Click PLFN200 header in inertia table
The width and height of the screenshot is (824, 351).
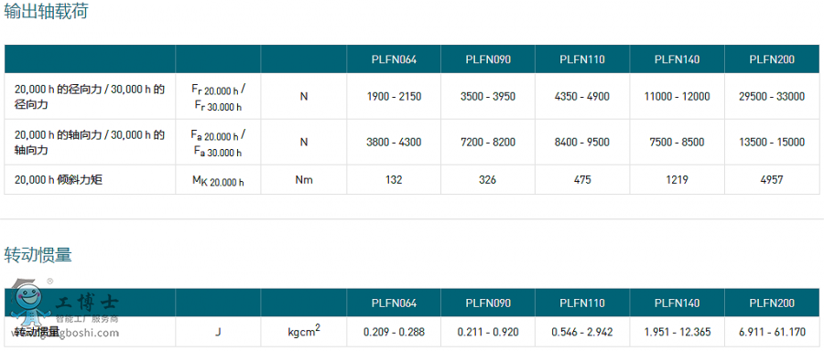(x=772, y=303)
